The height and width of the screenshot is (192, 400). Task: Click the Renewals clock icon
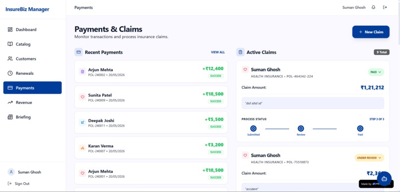click(10, 73)
